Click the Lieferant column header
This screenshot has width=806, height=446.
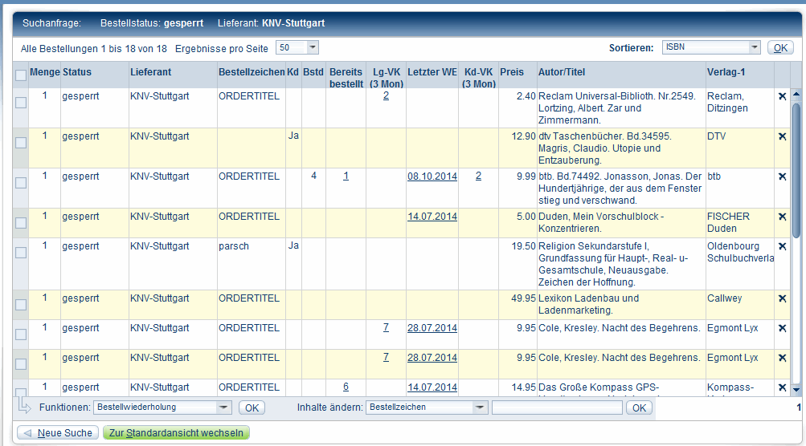click(150, 72)
